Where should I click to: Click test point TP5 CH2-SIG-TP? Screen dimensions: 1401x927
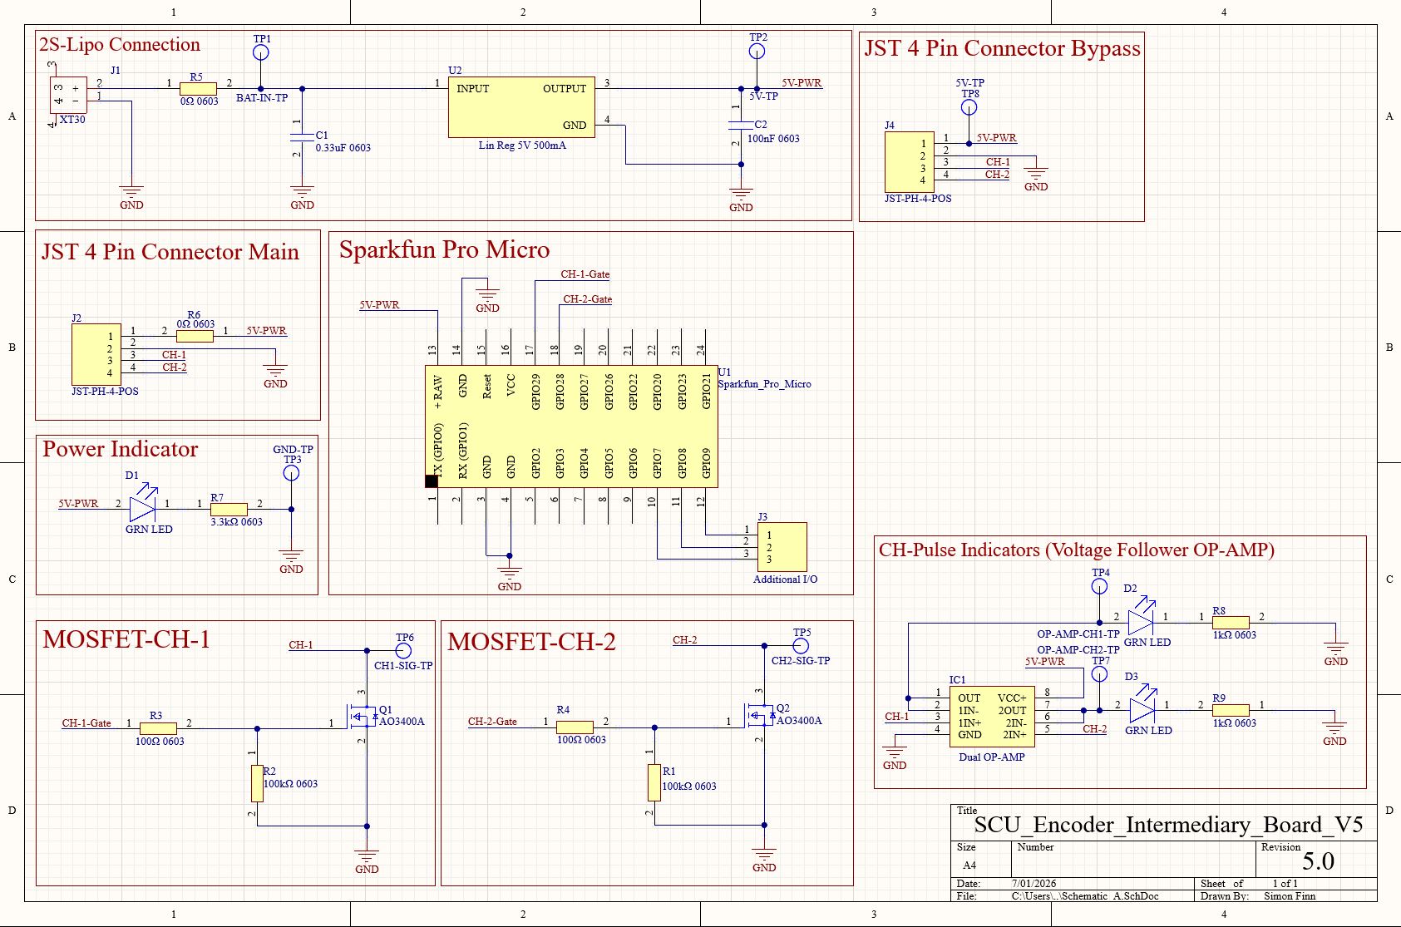801,645
